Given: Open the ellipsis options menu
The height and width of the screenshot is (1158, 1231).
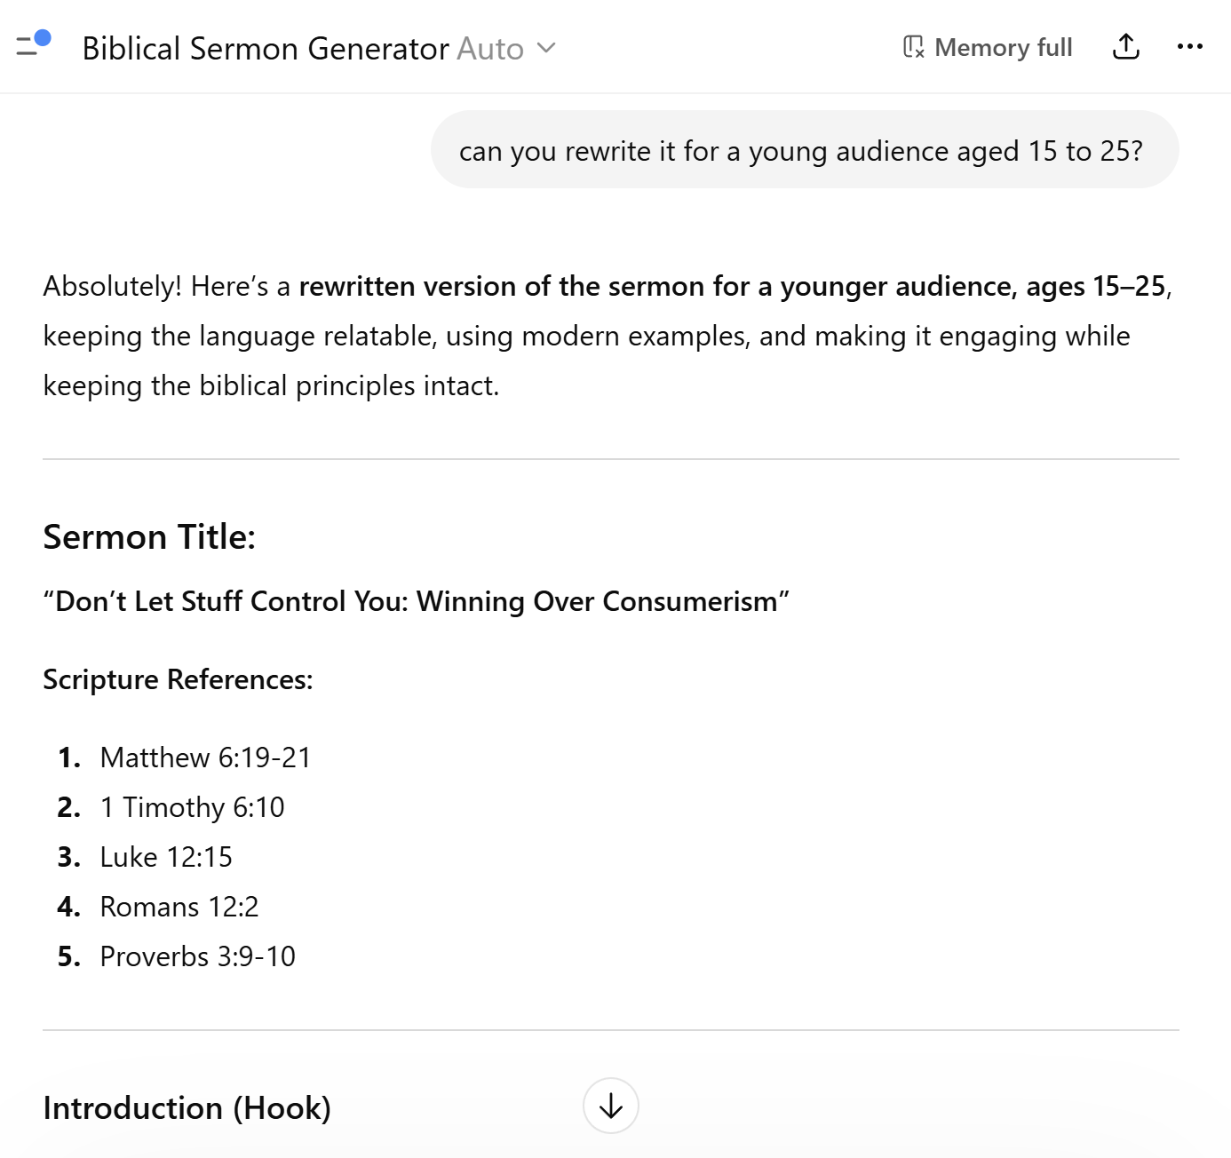Looking at the screenshot, I should (x=1190, y=47).
